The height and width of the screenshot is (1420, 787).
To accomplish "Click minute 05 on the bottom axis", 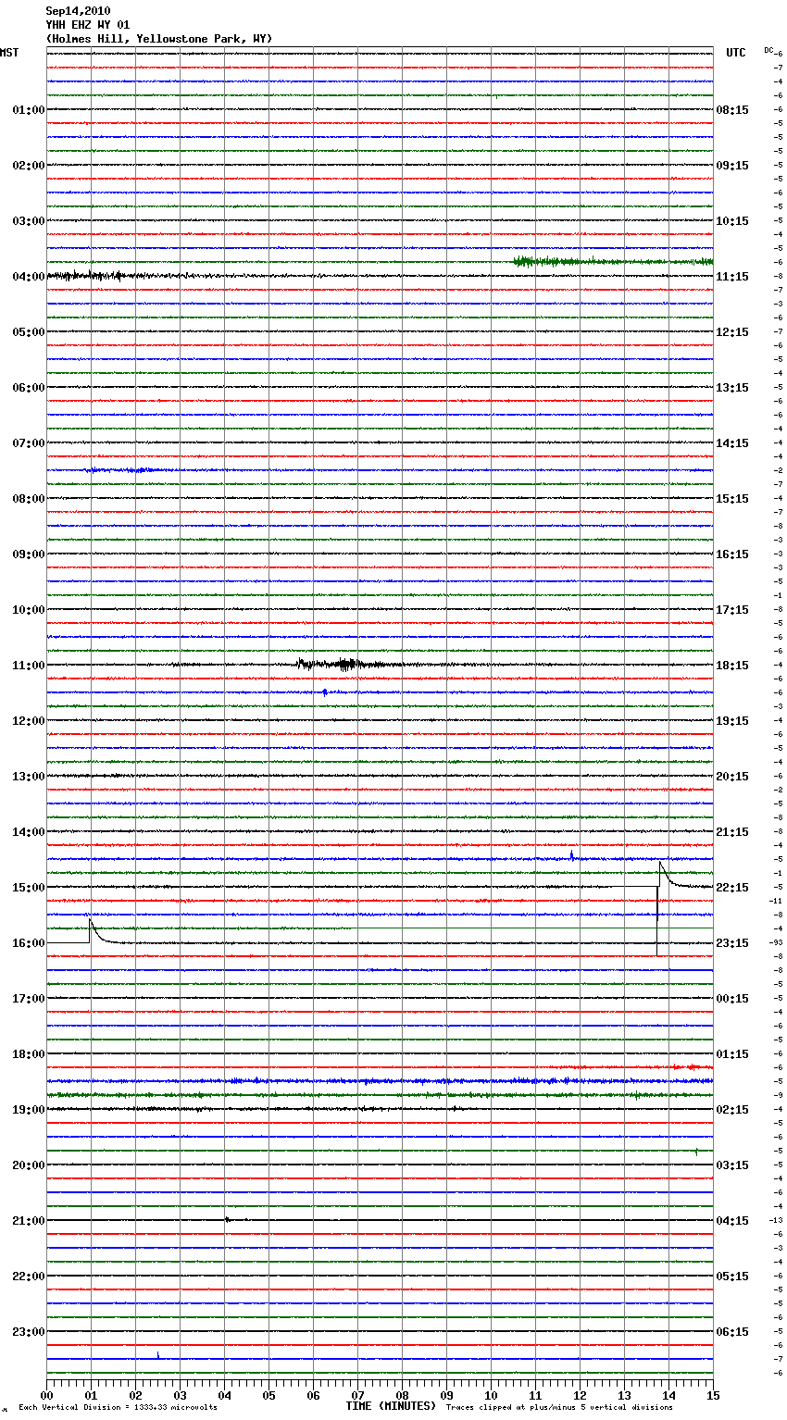I will (269, 1395).
